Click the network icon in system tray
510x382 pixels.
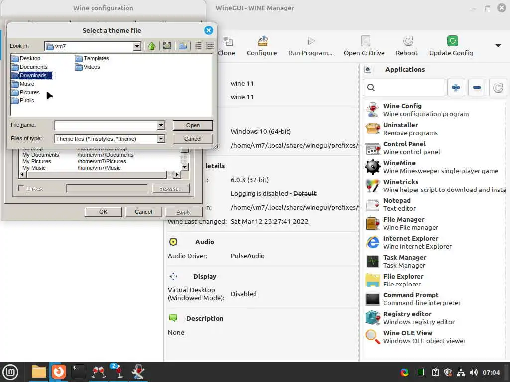pyautogui.click(x=461, y=372)
